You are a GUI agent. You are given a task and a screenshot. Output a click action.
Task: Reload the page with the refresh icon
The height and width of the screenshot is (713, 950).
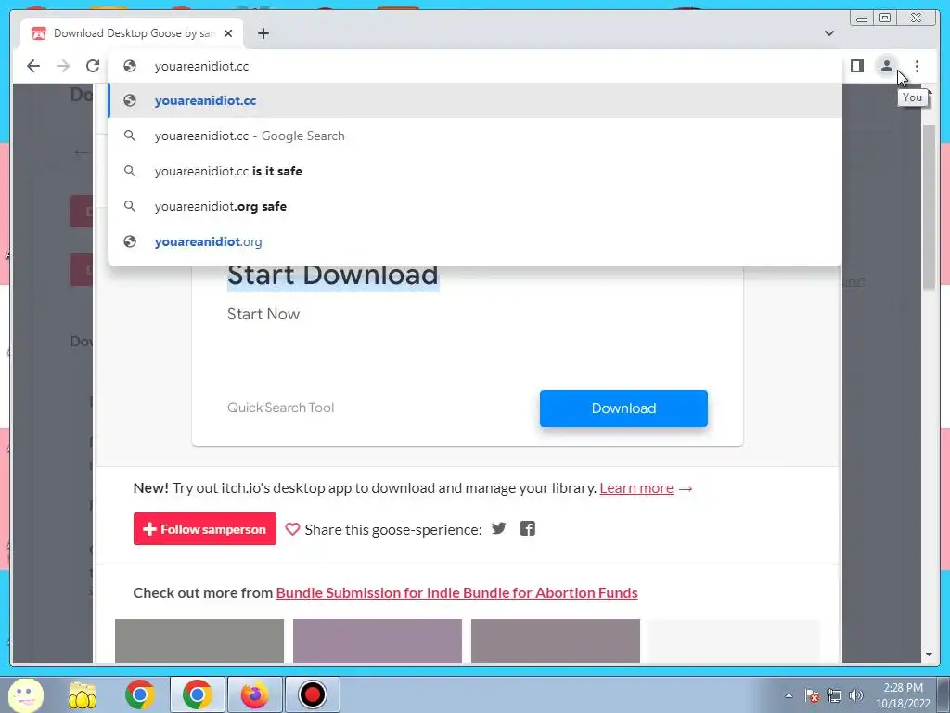[93, 66]
